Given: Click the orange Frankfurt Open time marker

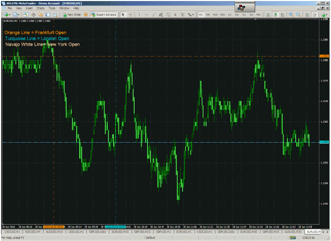Looking at the screenshot, I should point(54,227).
